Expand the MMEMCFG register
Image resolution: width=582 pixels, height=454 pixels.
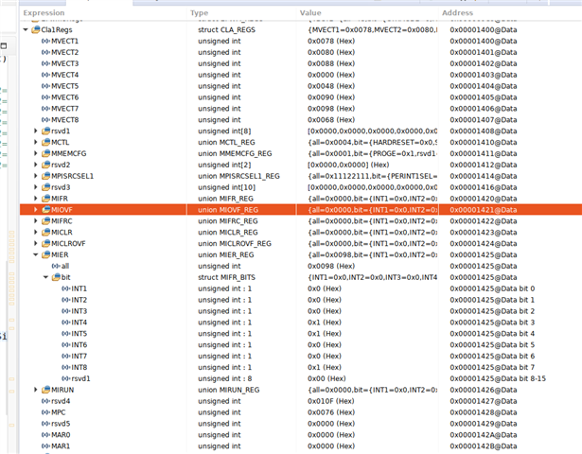[x=36, y=153]
